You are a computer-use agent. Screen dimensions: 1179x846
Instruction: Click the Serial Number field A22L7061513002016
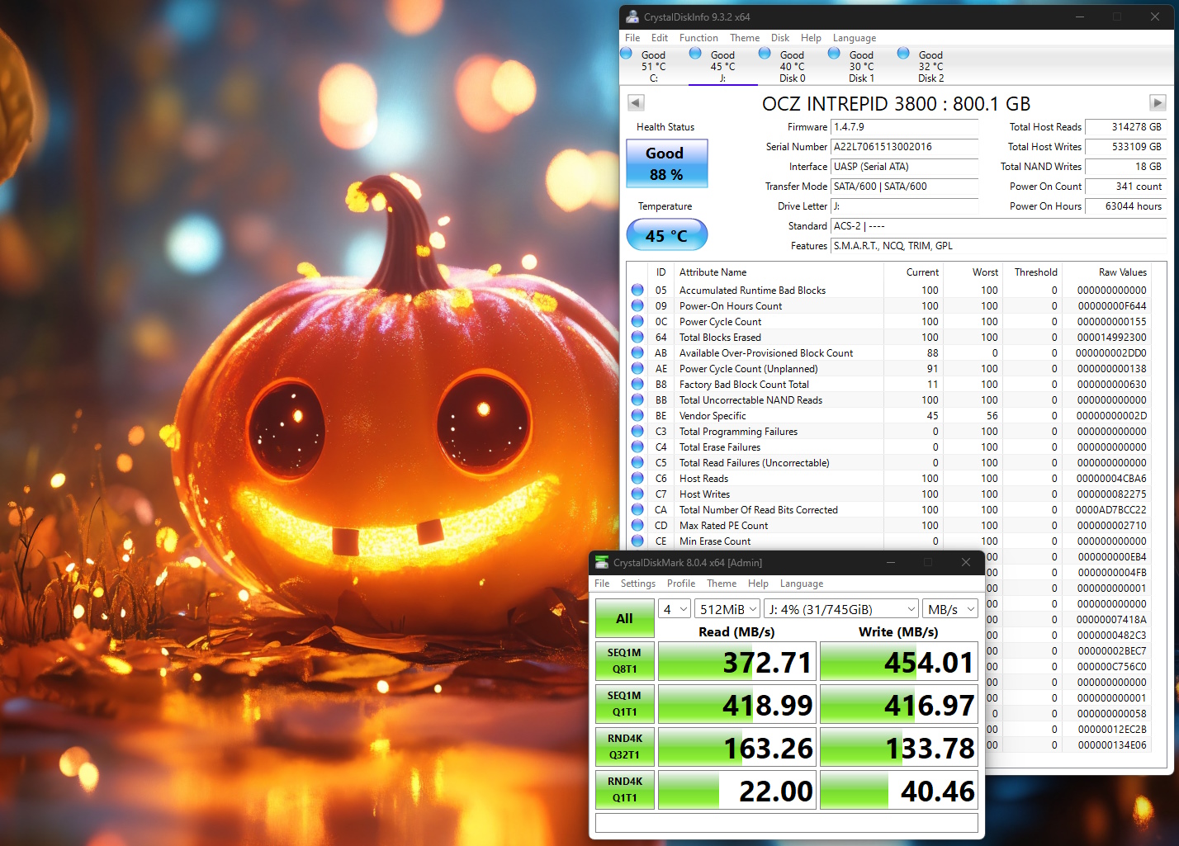click(x=904, y=147)
